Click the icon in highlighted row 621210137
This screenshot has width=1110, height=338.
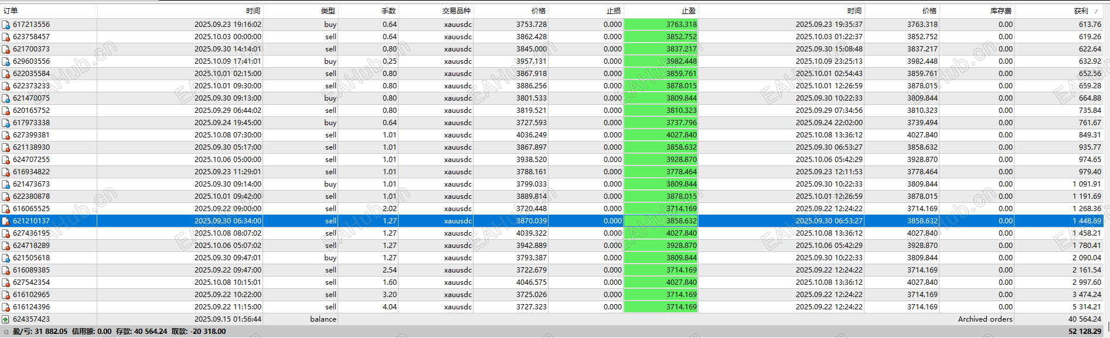point(6,221)
